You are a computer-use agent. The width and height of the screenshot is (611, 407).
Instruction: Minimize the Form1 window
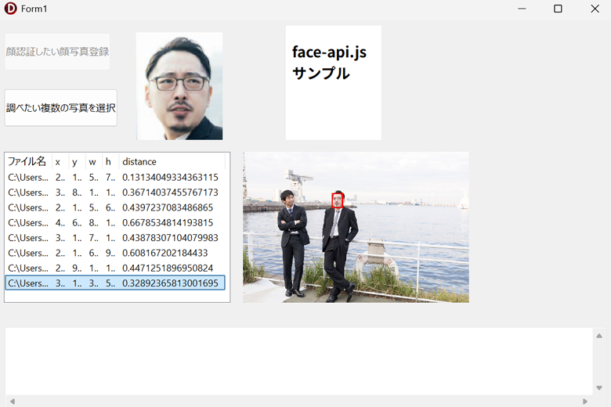point(522,9)
